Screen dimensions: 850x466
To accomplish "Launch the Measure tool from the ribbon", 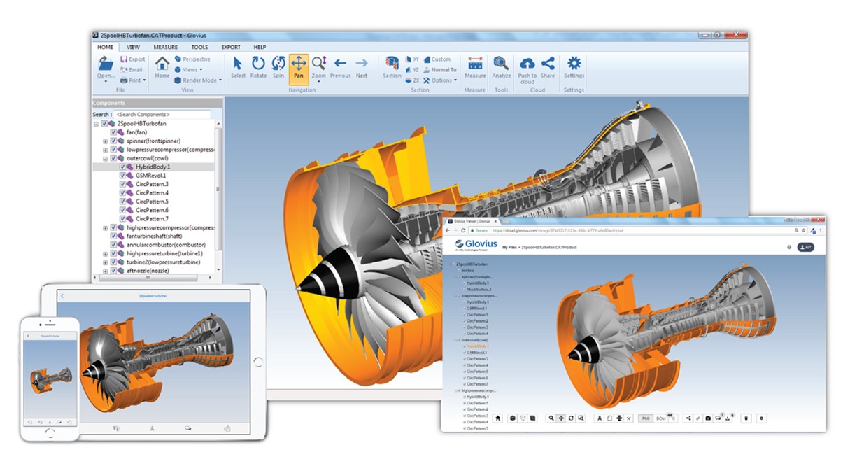I will (475, 66).
